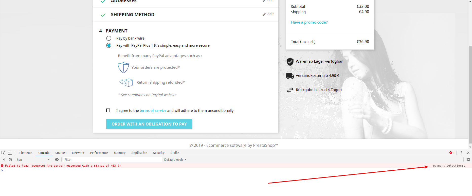The image size is (472, 196).
Task: Click the return shipping box icon
Action: pyautogui.click(x=126, y=82)
